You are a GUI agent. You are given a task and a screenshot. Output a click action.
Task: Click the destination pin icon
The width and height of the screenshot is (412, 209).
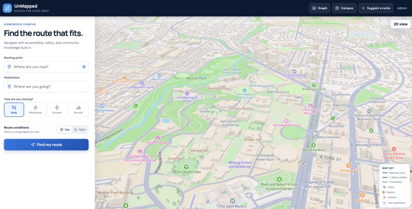pos(9,86)
